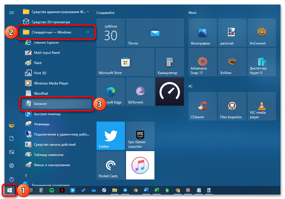Open the Netflix icon on the taskbar
The height and width of the screenshot is (199, 285).
[x=62, y=190]
